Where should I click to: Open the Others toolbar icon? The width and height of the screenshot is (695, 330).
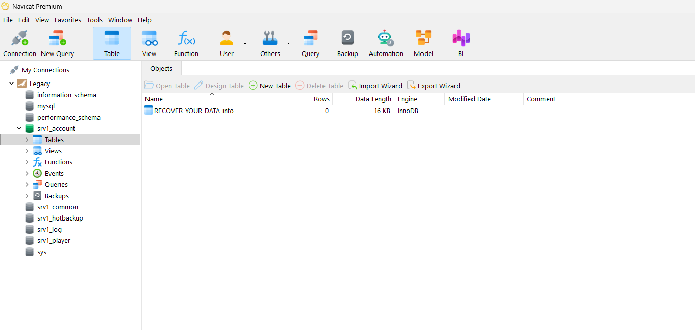[270, 44]
